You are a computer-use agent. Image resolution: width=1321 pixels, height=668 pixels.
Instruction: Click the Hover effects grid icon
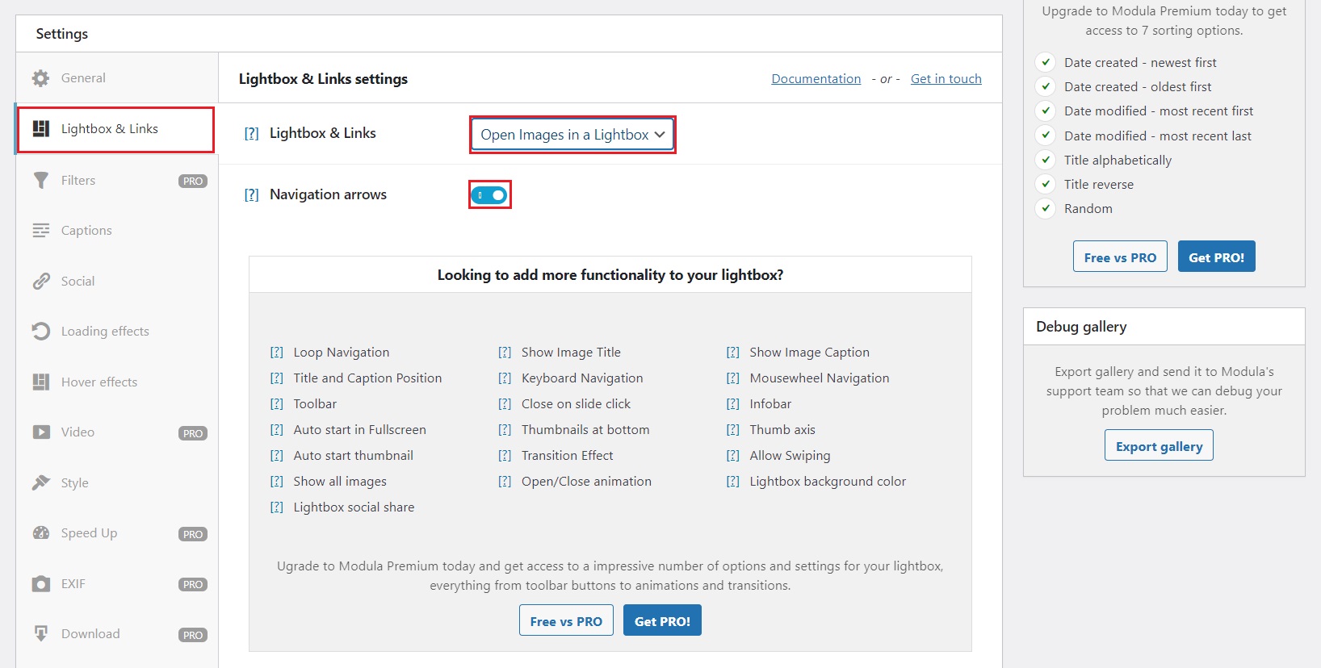click(x=40, y=382)
